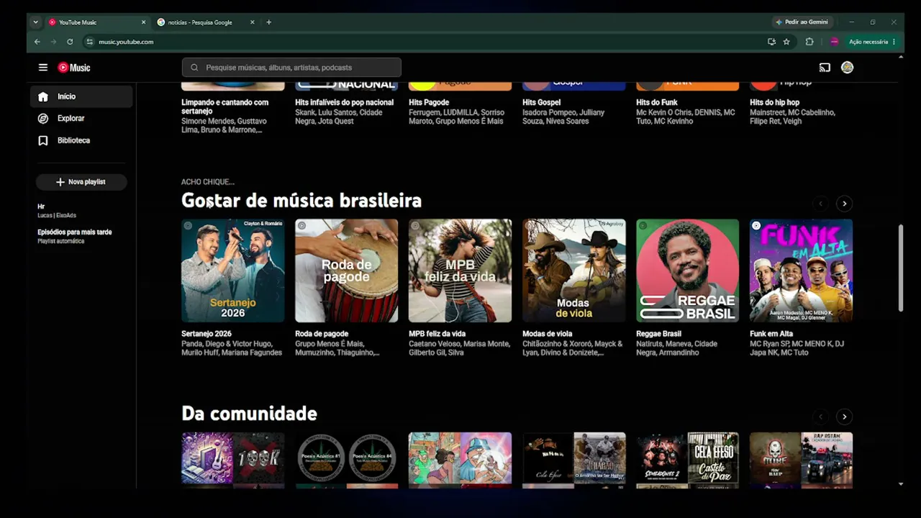Open the account avatar menu
The height and width of the screenshot is (518, 921).
point(848,68)
